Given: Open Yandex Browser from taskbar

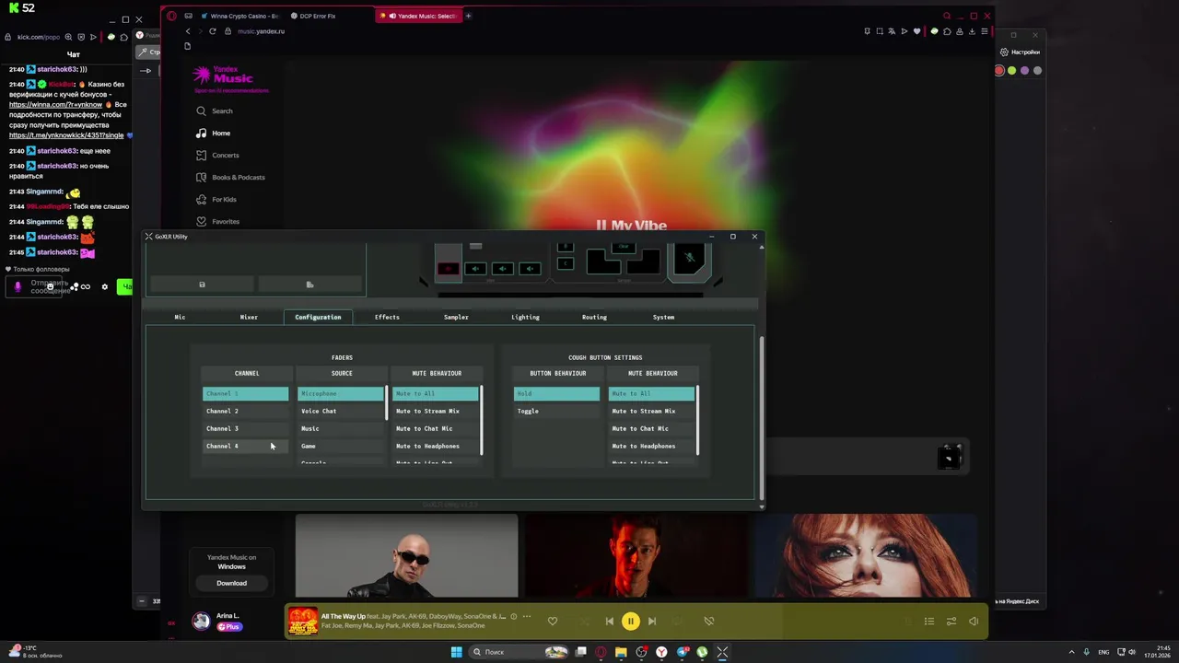Looking at the screenshot, I should (661, 653).
